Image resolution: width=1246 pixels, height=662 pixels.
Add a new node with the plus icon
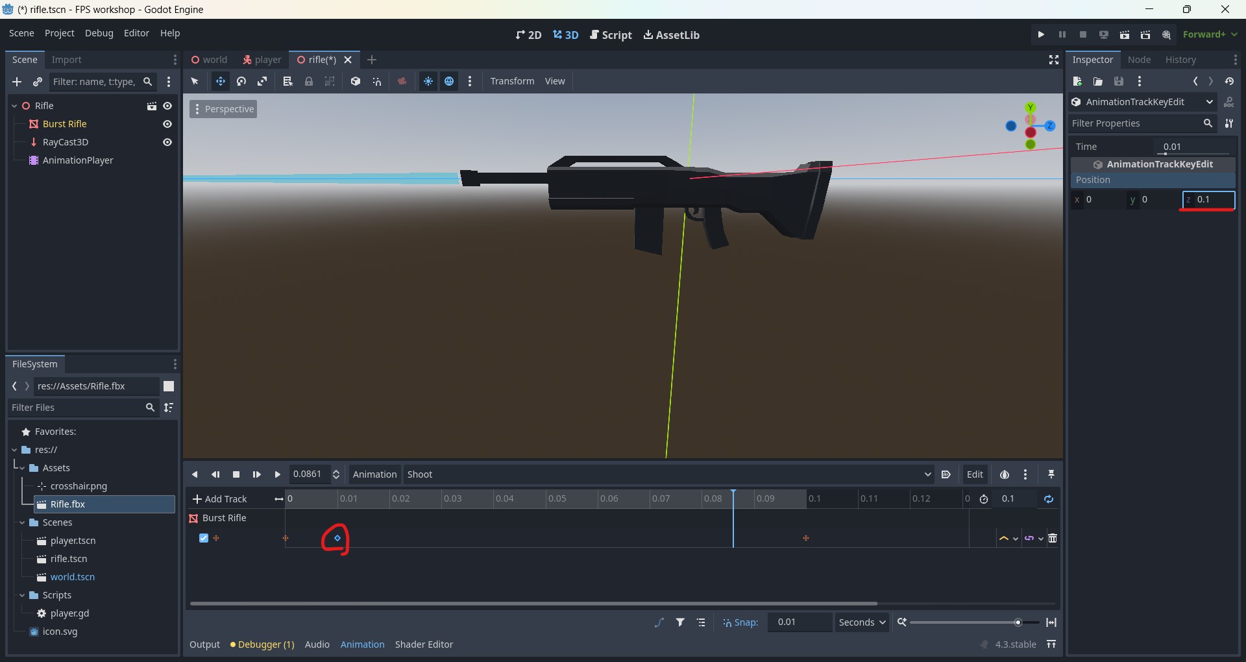pyautogui.click(x=17, y=82)
